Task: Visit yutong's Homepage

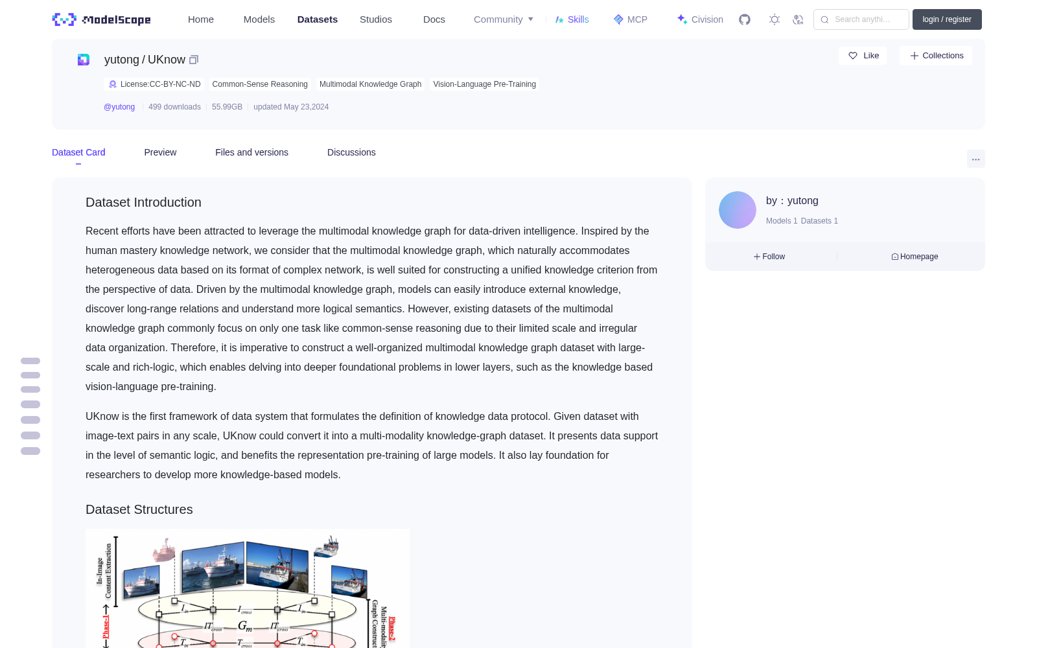Action: tap(915, 257)
